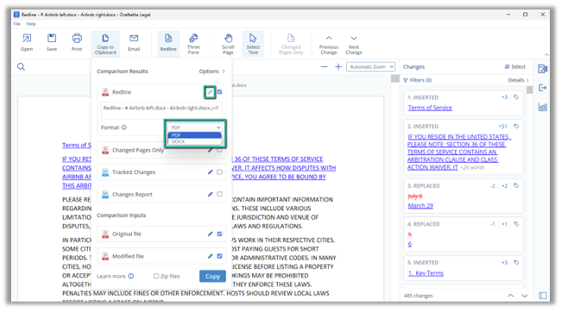
Task: Uncheck the Original file checkbox
Action: tap(220, 233)
